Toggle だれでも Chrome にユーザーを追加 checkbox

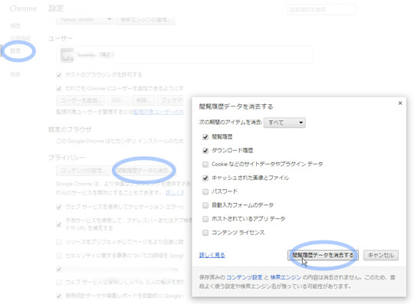point(59,89)
